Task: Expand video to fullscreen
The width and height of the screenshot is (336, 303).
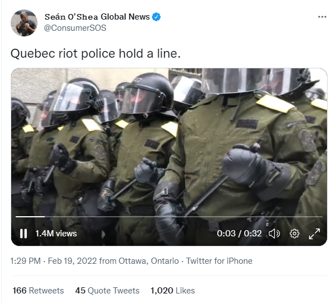Action: pos(314,234)
